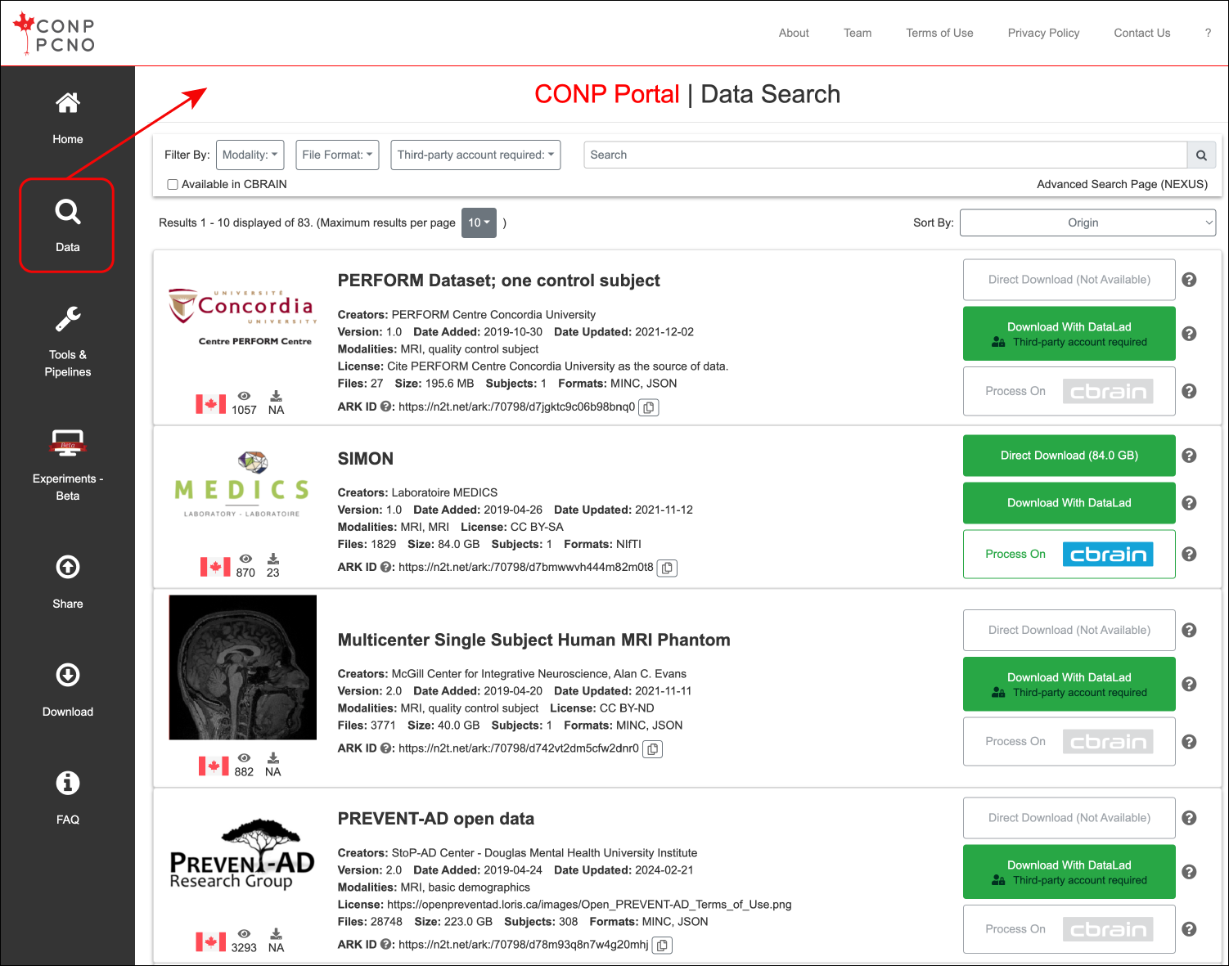Open PREVENT-AD open data title
The image size is (1229, 966).
[x=435, y=819]
